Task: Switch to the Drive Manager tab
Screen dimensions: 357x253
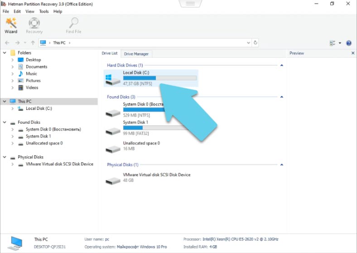Action: pos(136,54)
